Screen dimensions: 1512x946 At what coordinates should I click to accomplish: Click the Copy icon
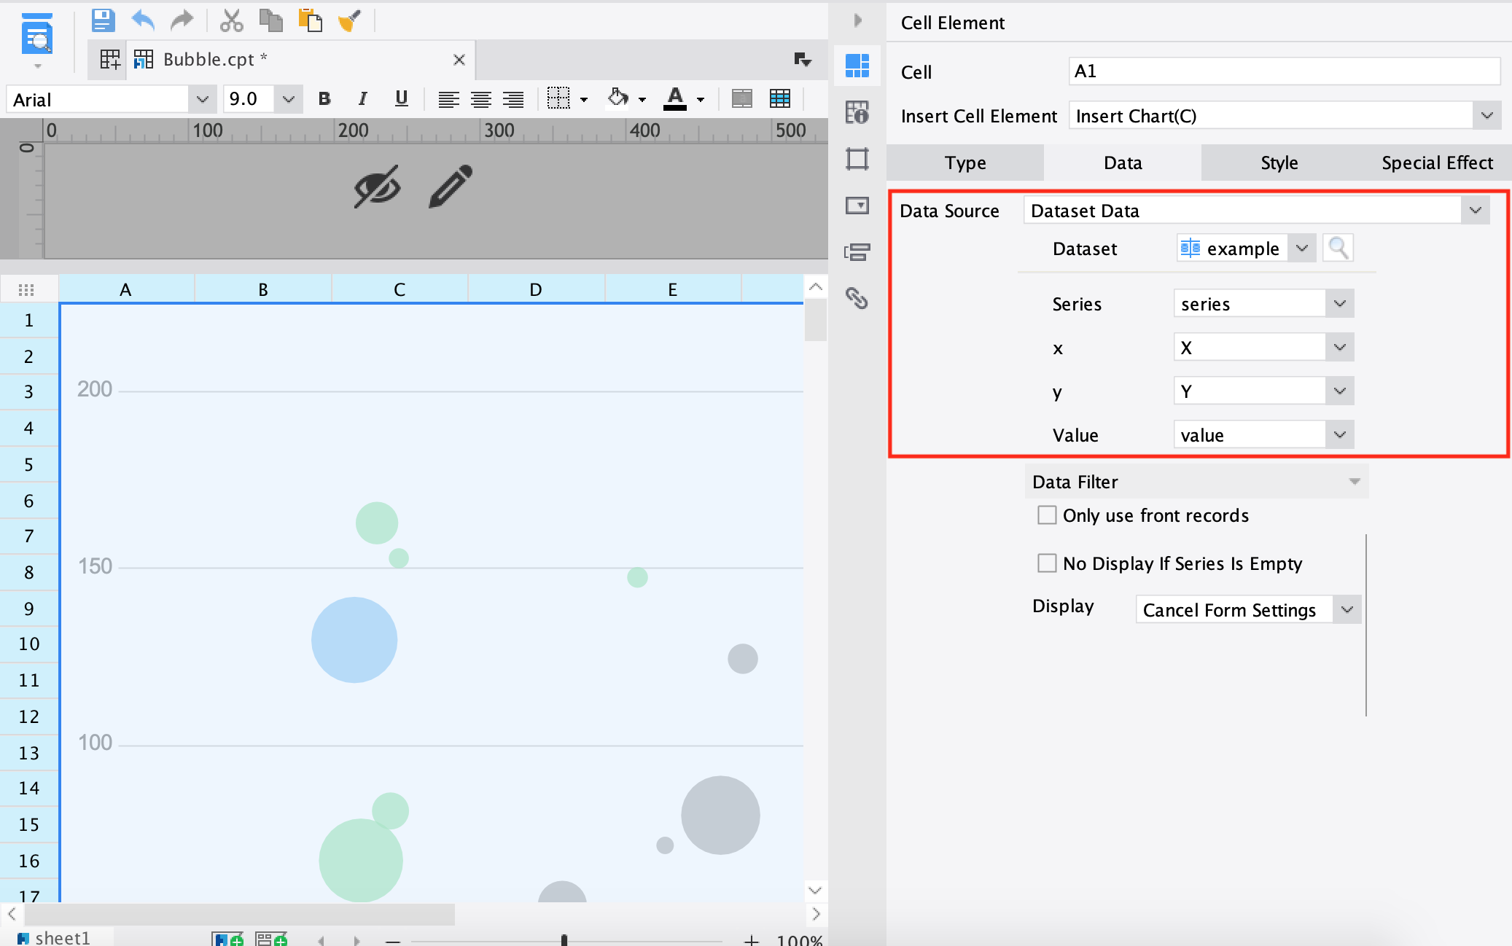click(271, 20)
